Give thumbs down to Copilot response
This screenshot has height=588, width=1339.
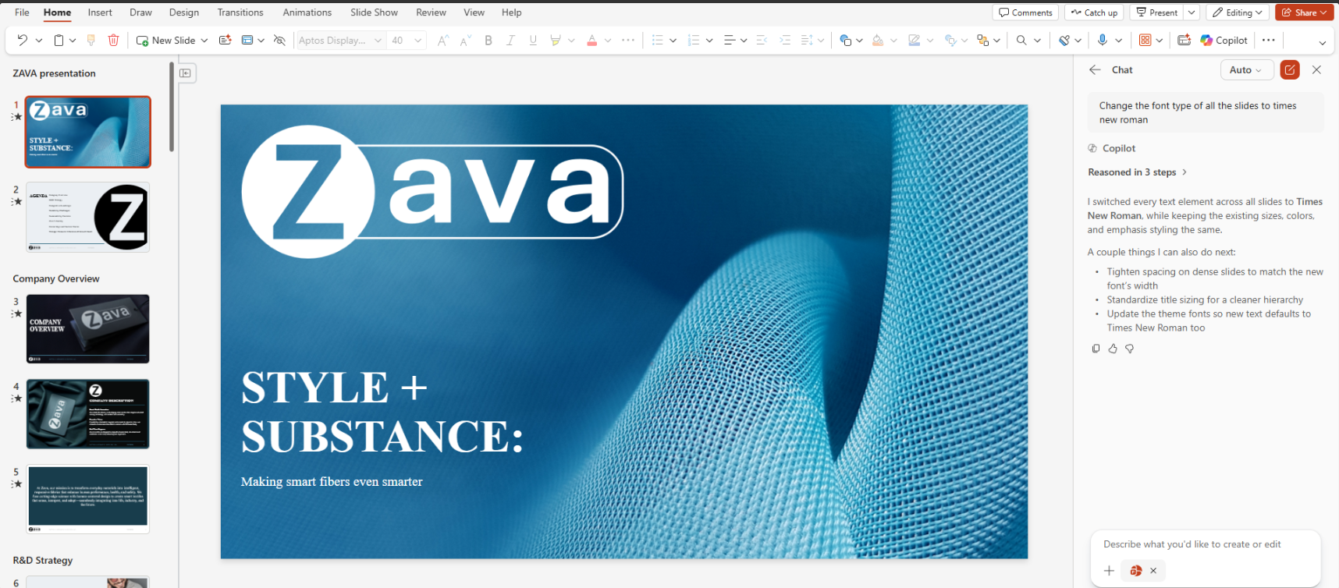[1129, 349]
